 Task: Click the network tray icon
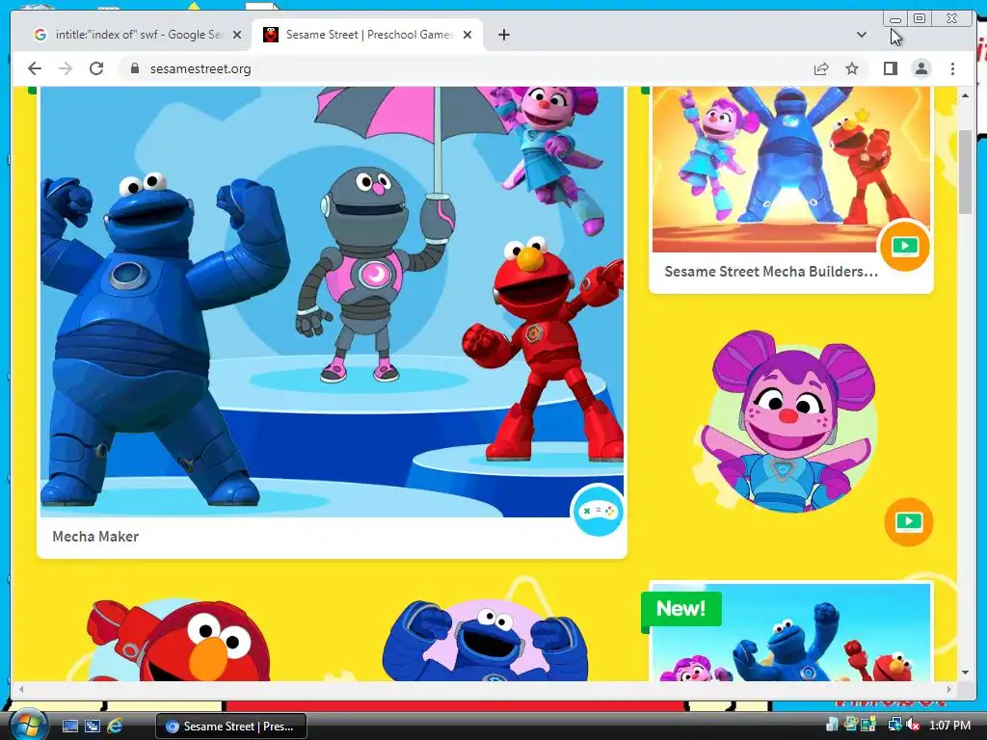(x=894, y=725)
